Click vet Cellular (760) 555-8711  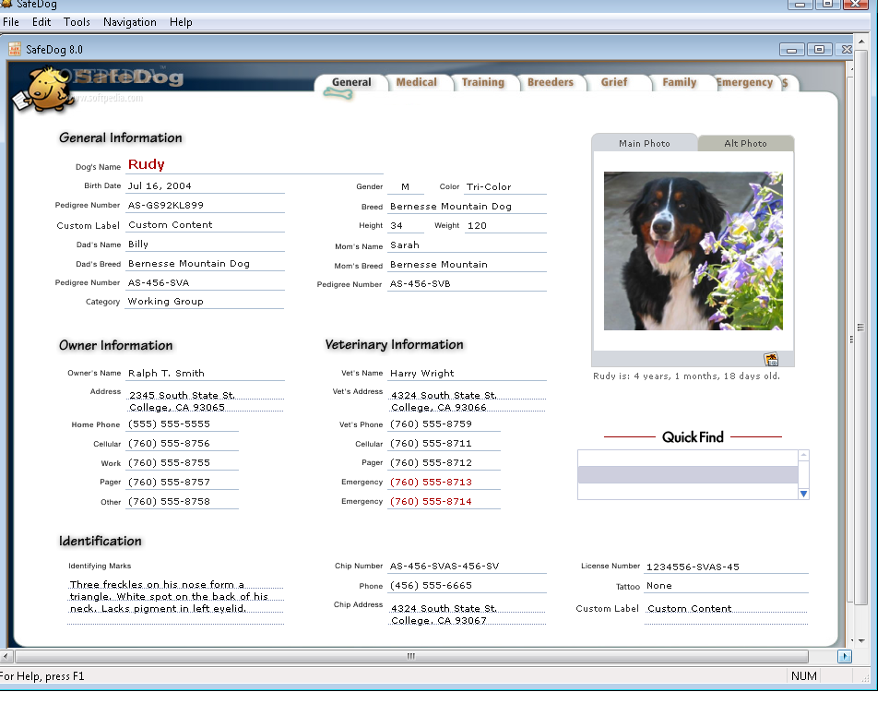[444, 444]
